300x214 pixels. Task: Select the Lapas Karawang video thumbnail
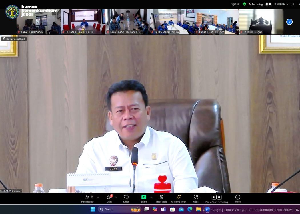click(39, 22)
